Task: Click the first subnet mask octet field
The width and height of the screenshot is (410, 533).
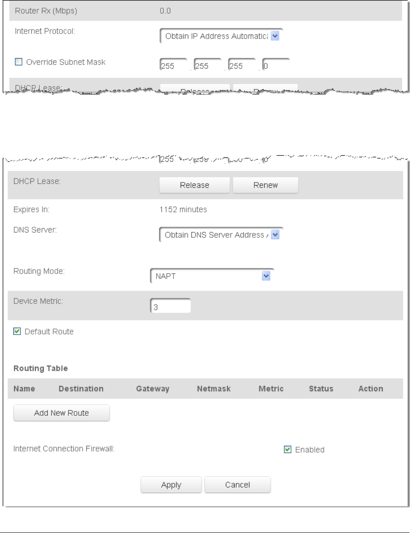Action: coord(173,64)
